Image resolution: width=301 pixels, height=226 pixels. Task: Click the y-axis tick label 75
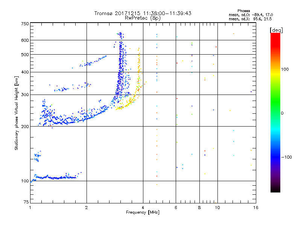pyautogui.click(x=26, y=202)
